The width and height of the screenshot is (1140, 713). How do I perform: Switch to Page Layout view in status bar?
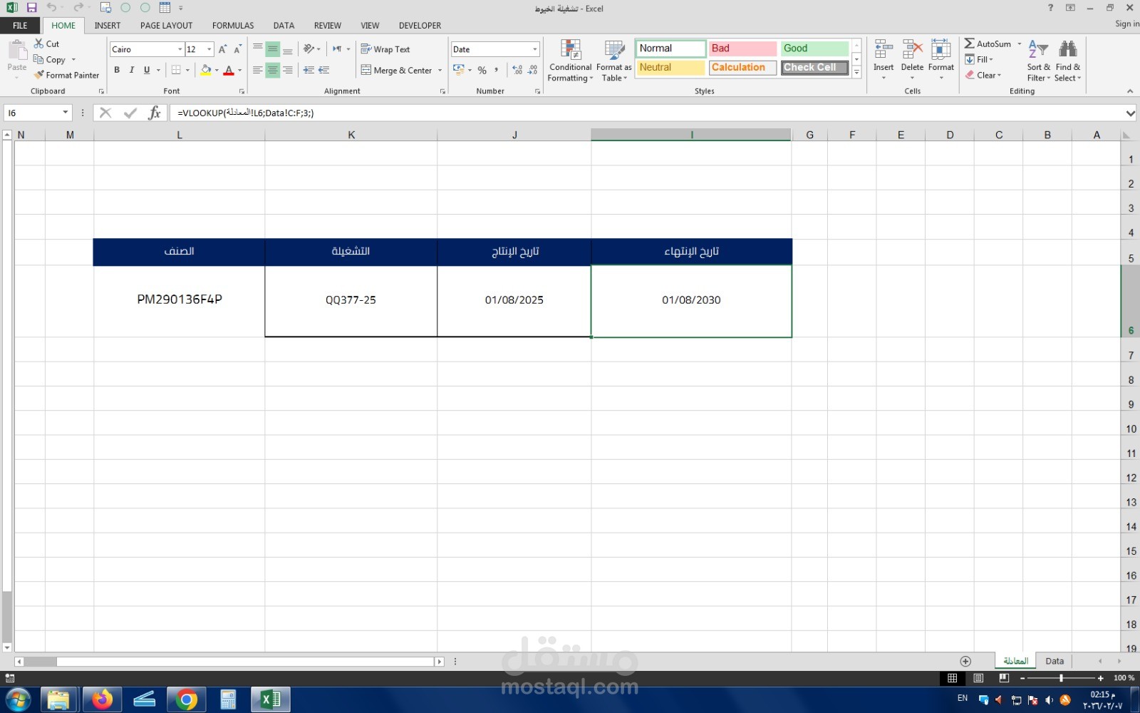tap(978, 678)
